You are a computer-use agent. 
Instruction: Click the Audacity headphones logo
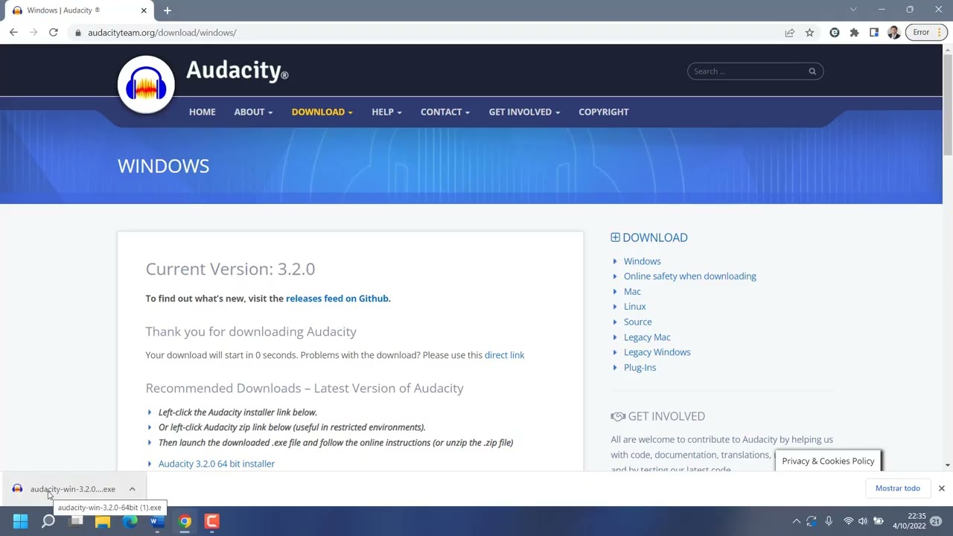[146, 84]
